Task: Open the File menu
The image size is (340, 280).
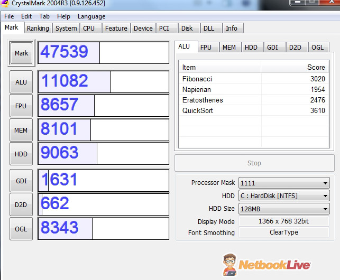Action: 9,16
